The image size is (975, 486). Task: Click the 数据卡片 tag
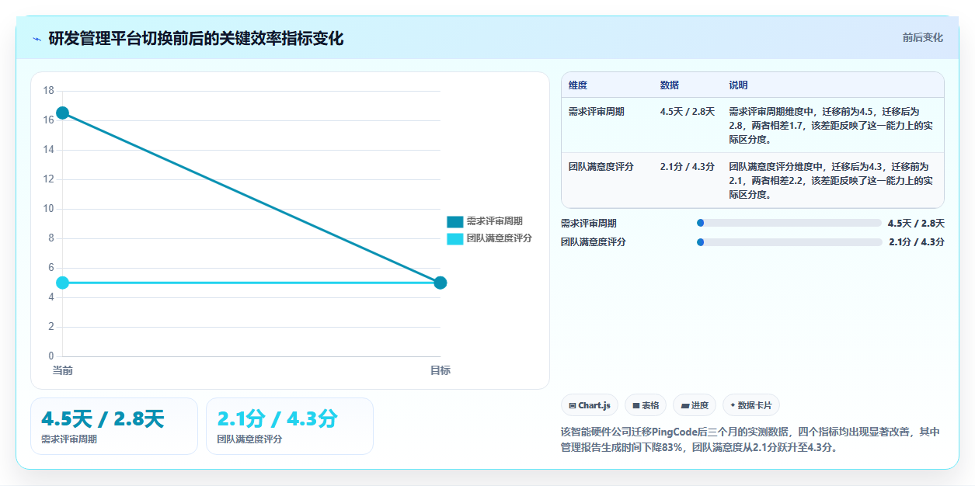(x=751, y=405)
